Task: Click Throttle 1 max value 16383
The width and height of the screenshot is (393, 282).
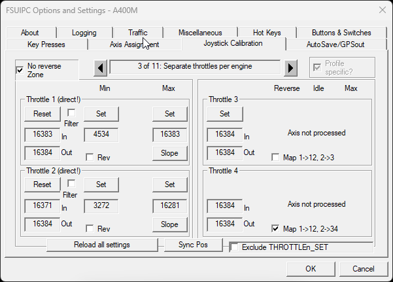Action: point(169,135)
